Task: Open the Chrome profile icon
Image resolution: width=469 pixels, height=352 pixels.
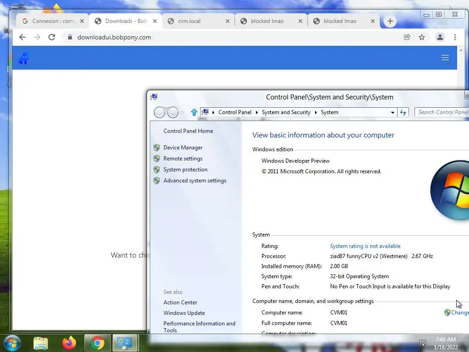Action: [x=440, y=37]
